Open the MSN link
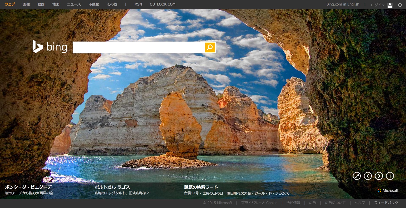This screenshot has width=406, height=208. (138, 4)
